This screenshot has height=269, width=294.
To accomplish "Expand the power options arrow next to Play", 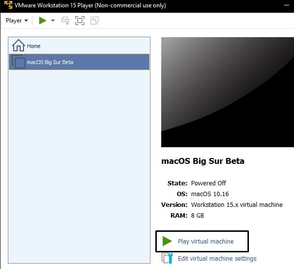I will 53,21.
